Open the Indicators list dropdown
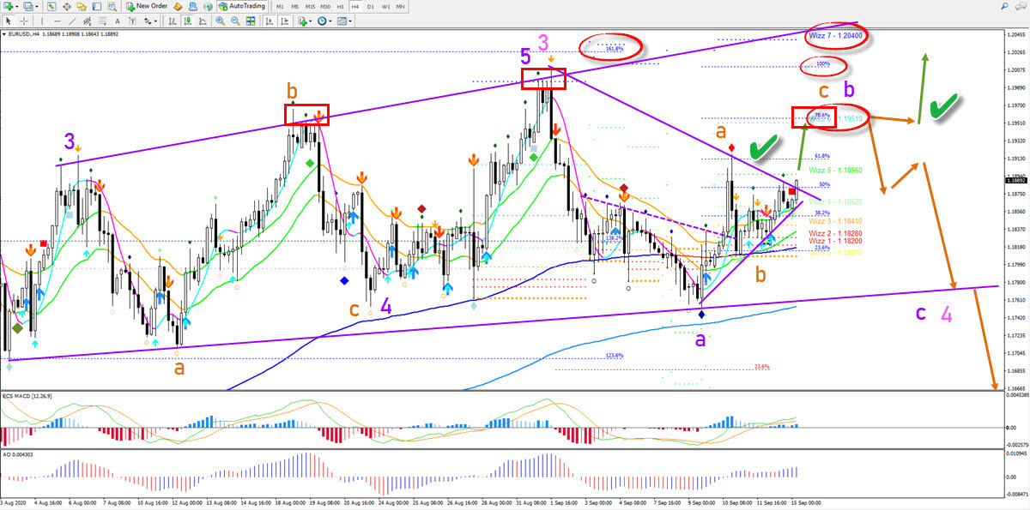 pos(303,21)
